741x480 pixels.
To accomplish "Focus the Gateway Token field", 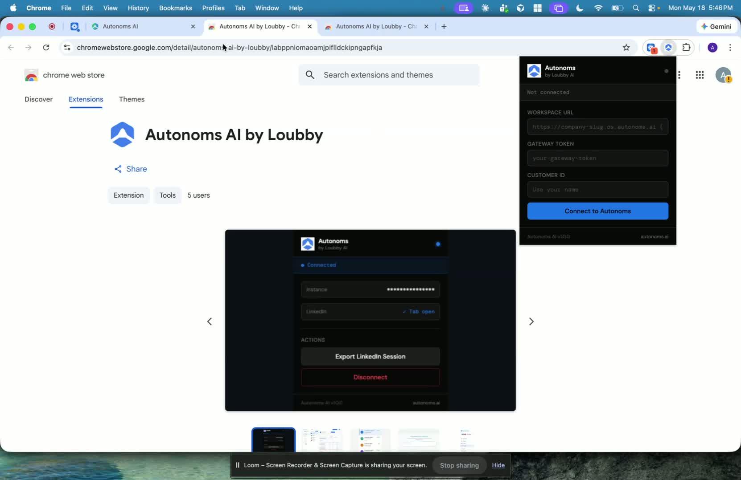I will coord(597,158).
